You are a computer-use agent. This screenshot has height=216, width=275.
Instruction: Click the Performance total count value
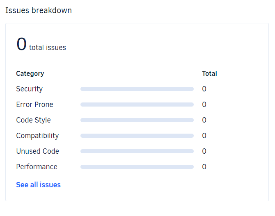[x=204, y=167]
